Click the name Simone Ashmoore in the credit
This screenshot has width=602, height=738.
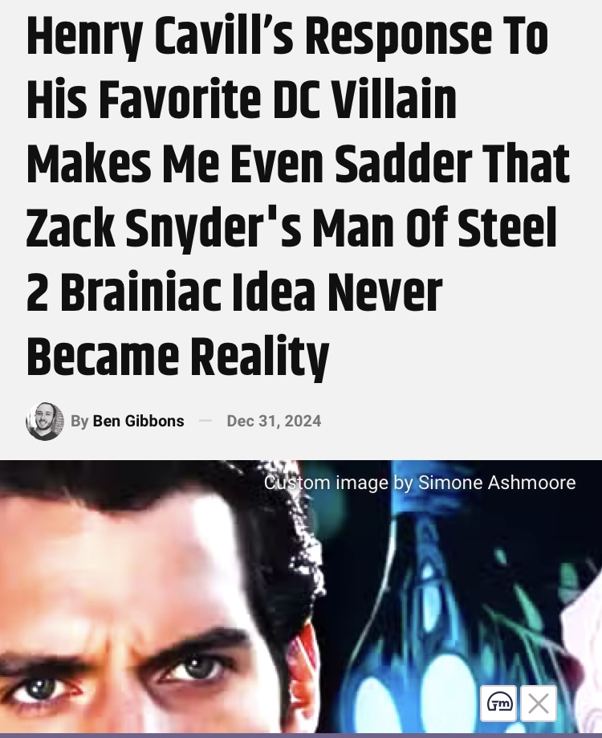[x=497, y=483]
